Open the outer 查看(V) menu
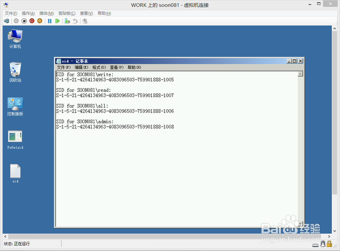The image size is (340, 251). pyautogui.click(x=86, y=13)
